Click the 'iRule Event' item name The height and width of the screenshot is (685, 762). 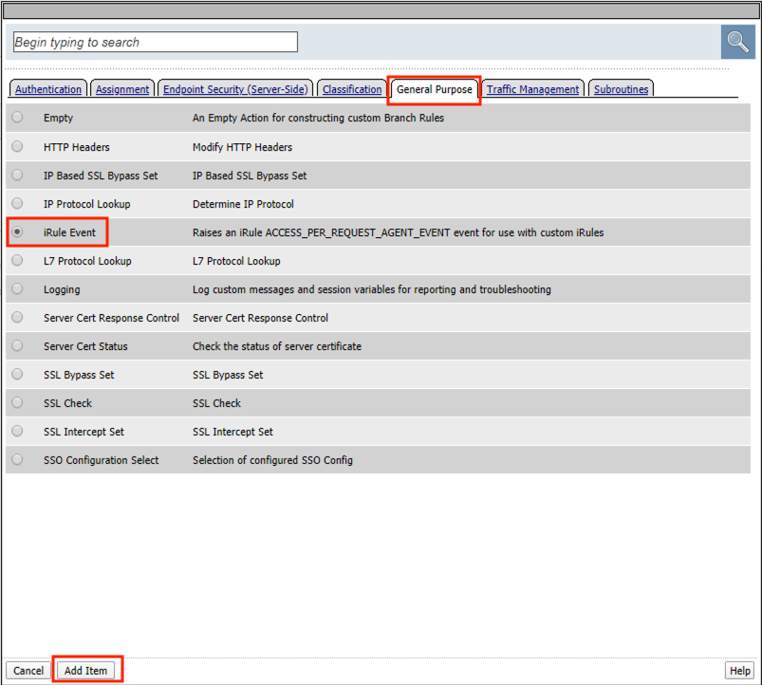point(69,232)
